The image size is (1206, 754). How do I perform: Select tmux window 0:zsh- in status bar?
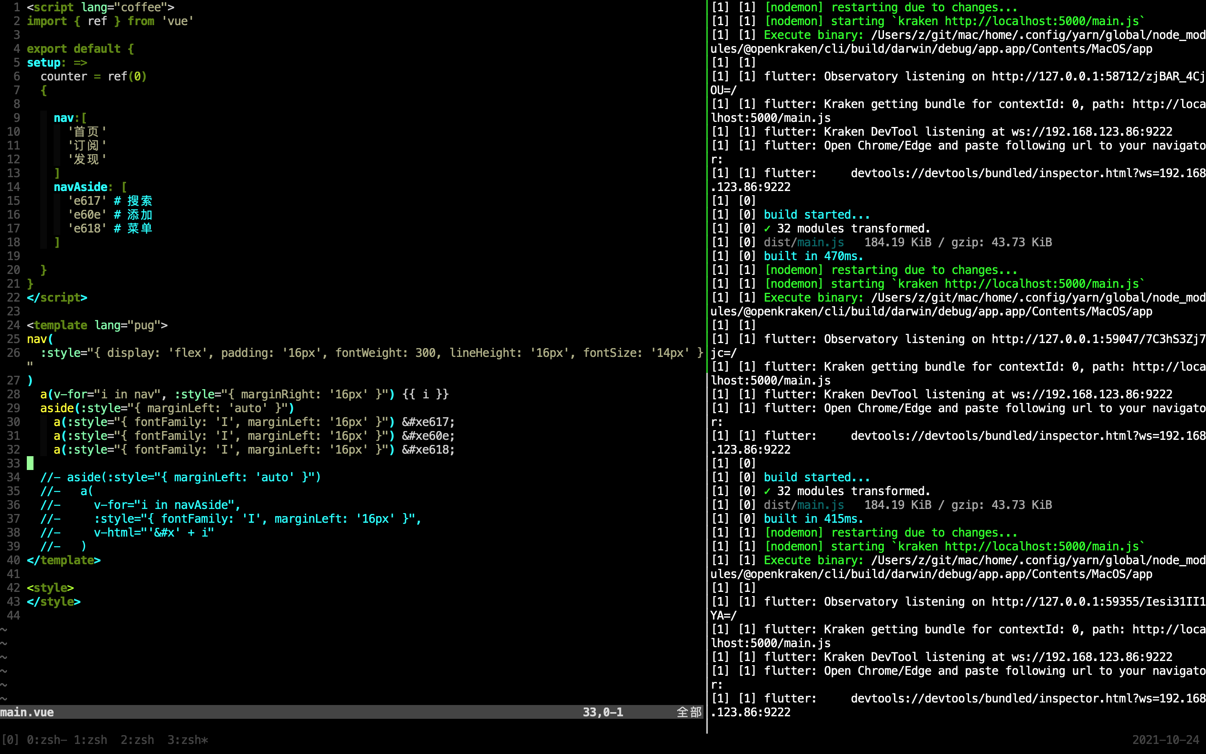pos(47,739)
